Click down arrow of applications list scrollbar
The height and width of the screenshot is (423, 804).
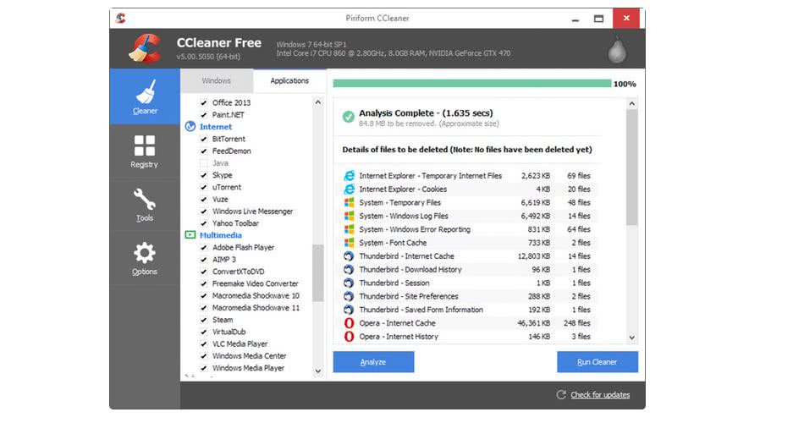point(318,371)
